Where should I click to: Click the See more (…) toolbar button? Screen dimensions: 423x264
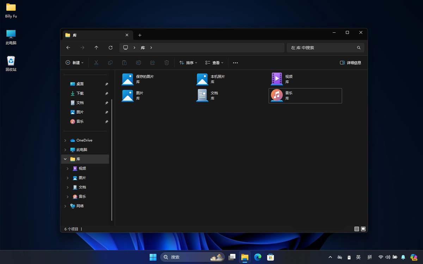pos(235,63)
